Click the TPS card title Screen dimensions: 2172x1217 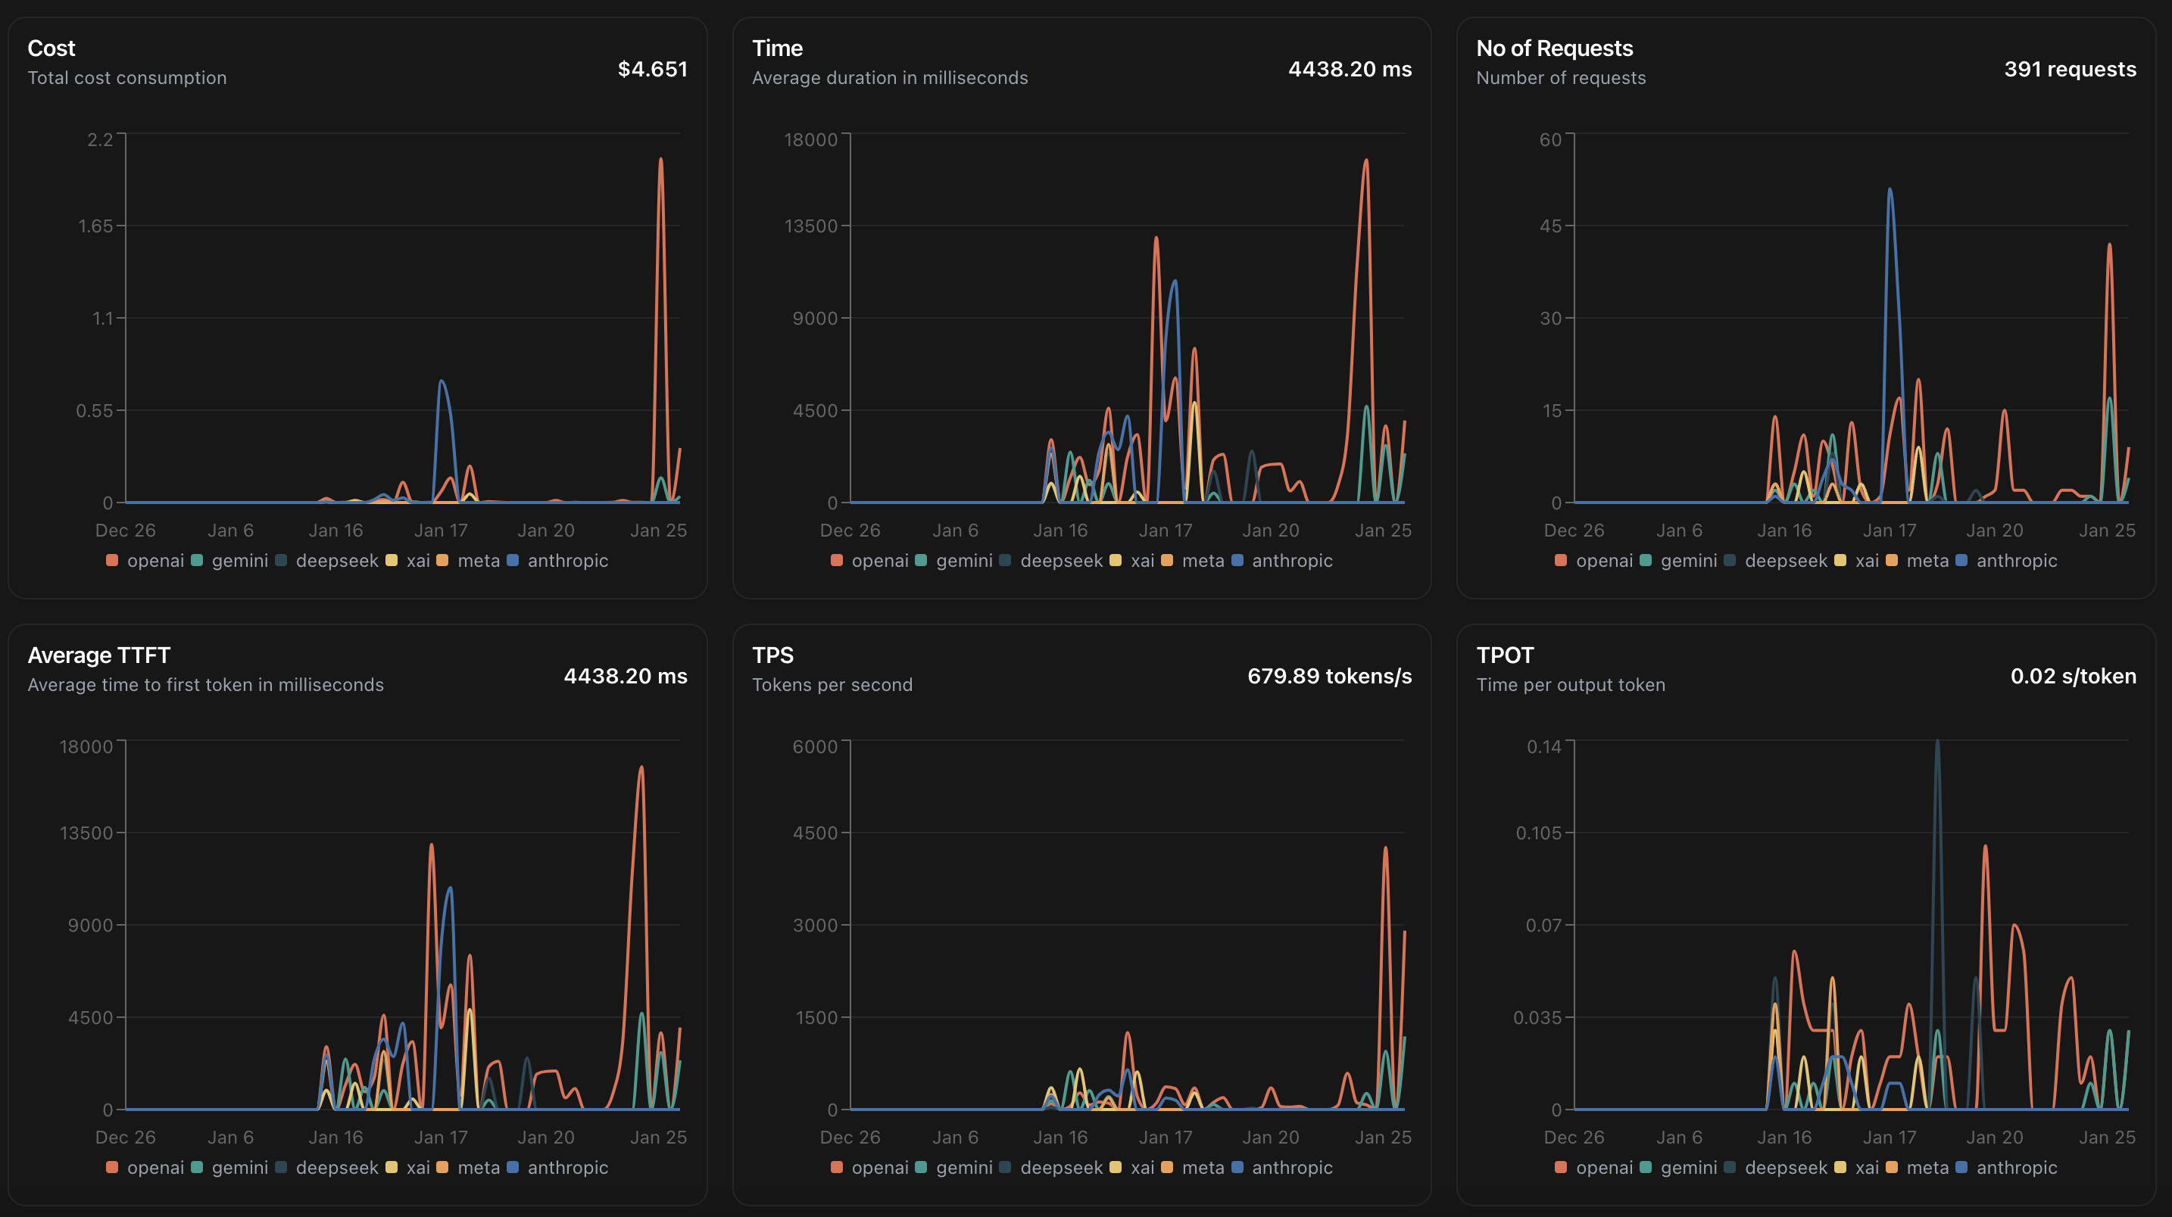coord(772,655)
